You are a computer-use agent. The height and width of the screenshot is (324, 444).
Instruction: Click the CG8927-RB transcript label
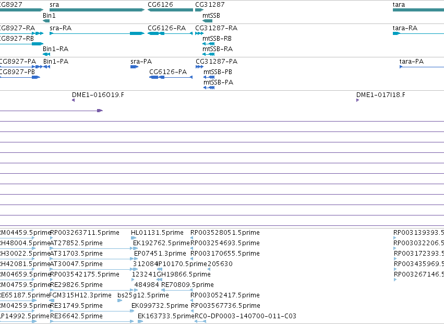(x=17, y=39)
